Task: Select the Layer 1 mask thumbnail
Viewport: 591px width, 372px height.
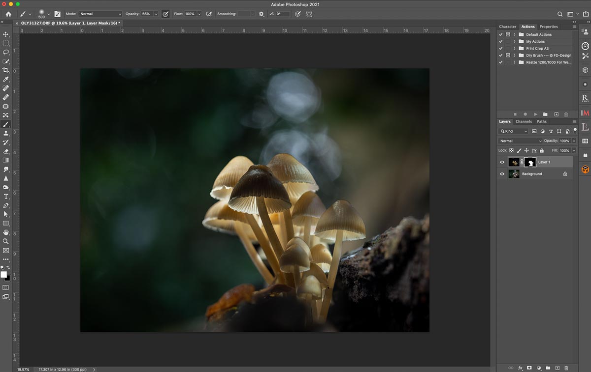Action: [x=530, y=162]
